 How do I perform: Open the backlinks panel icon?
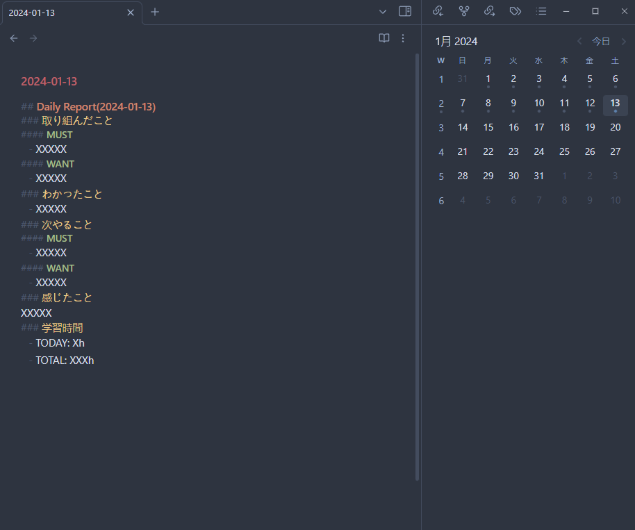pos(438,11)
